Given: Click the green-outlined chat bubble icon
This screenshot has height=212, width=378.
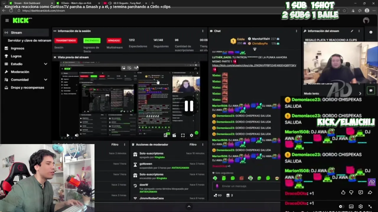Looking at the screenshot, I should click(x=371, y=90).
